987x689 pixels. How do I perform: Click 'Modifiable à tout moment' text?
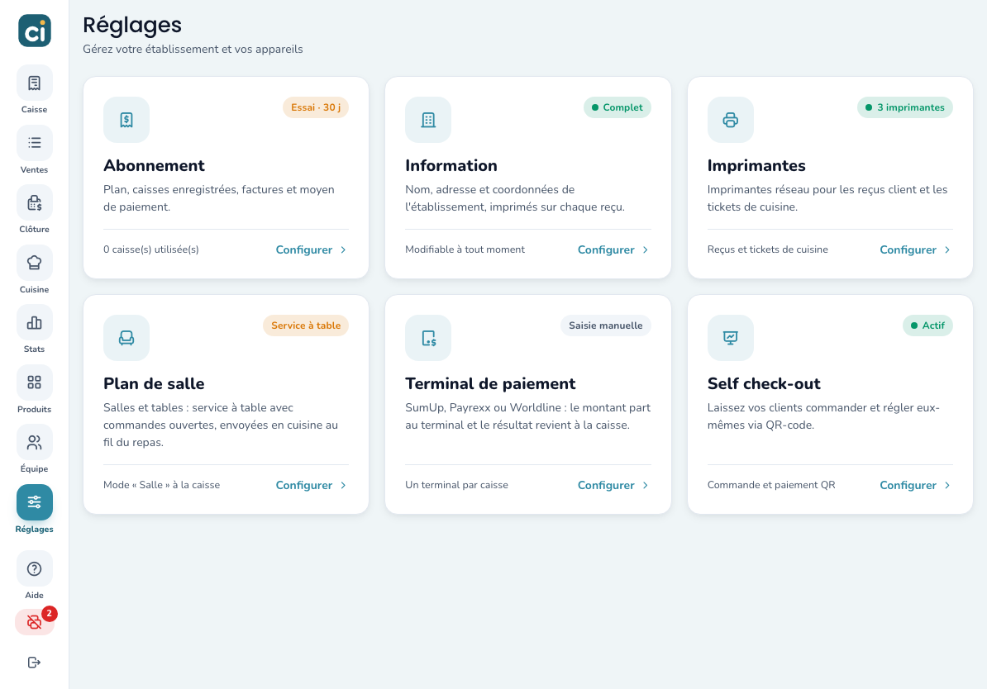click(465, 249)
